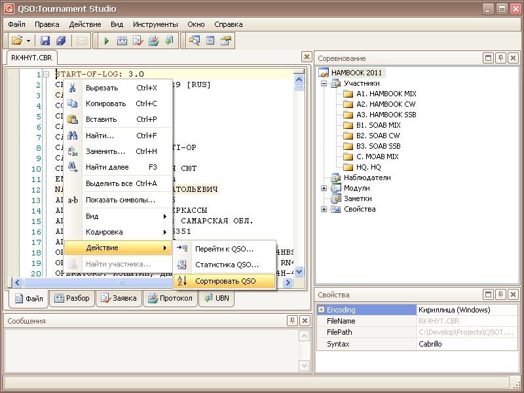Click the Syntax property value Cabrillo

pyautogui.click(x=430, y=344)
